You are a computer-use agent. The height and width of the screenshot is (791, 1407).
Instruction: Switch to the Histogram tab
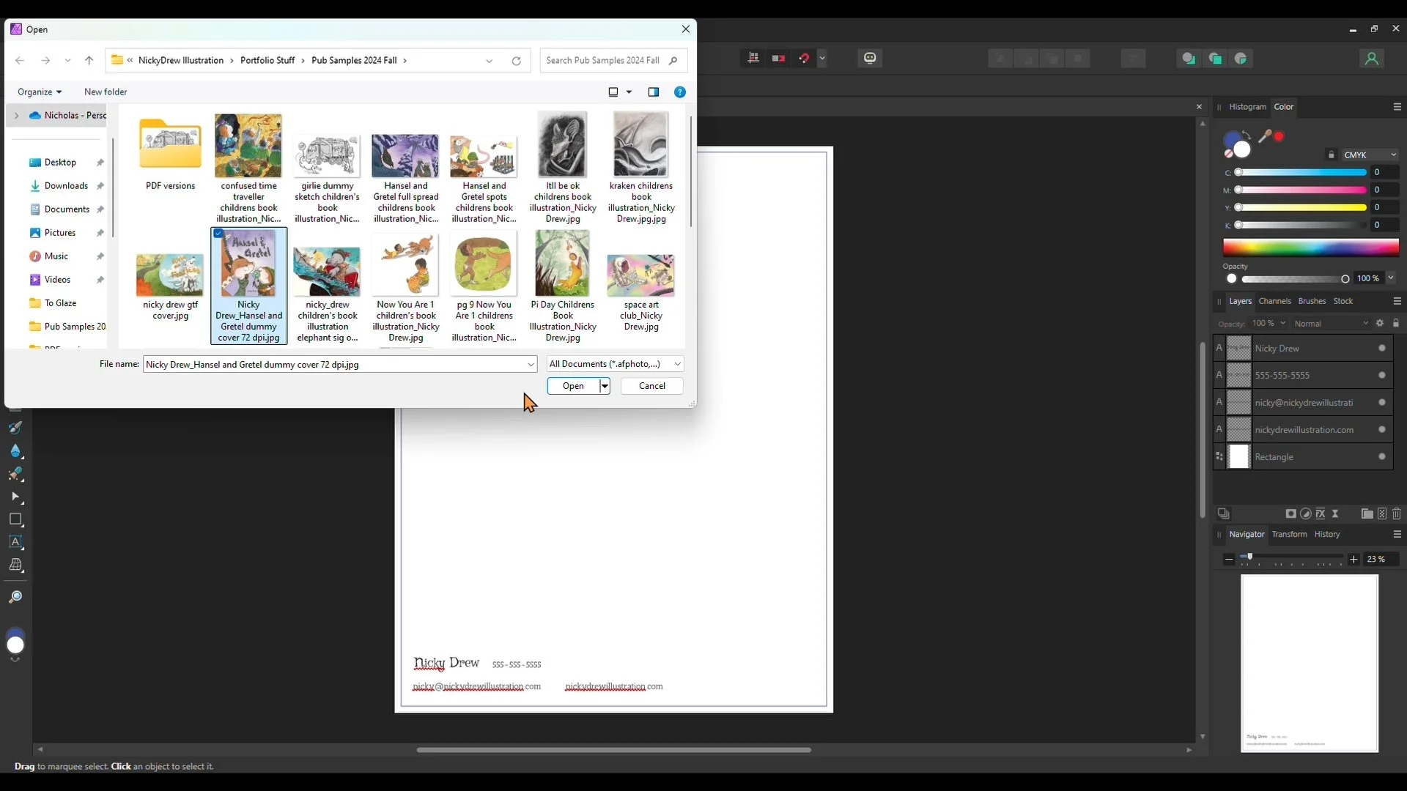pyautogui.click(x=1247, y=107)
